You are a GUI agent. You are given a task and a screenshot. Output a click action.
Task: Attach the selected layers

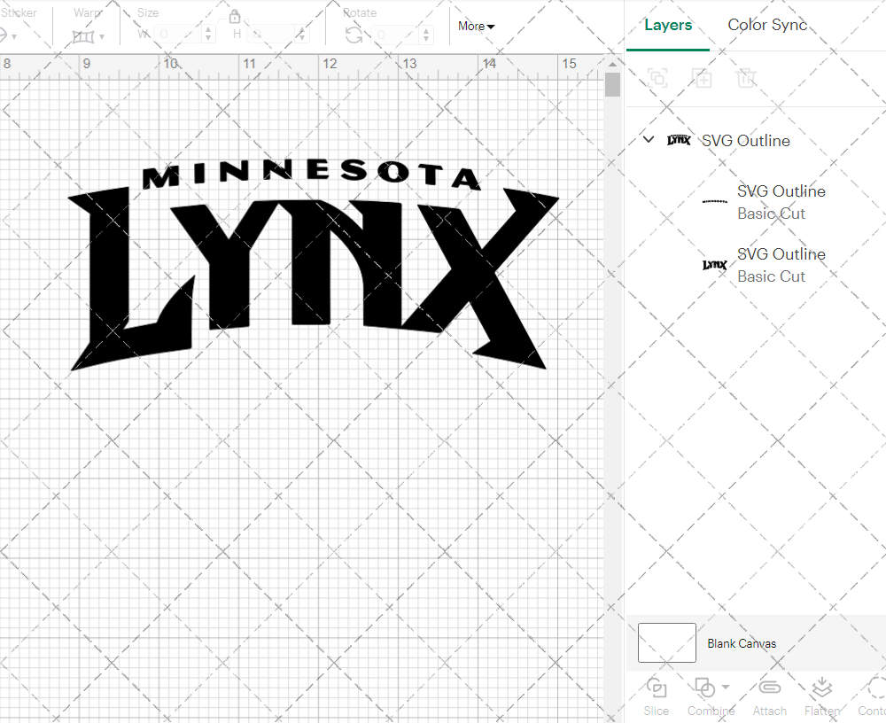tap(769, 688)
